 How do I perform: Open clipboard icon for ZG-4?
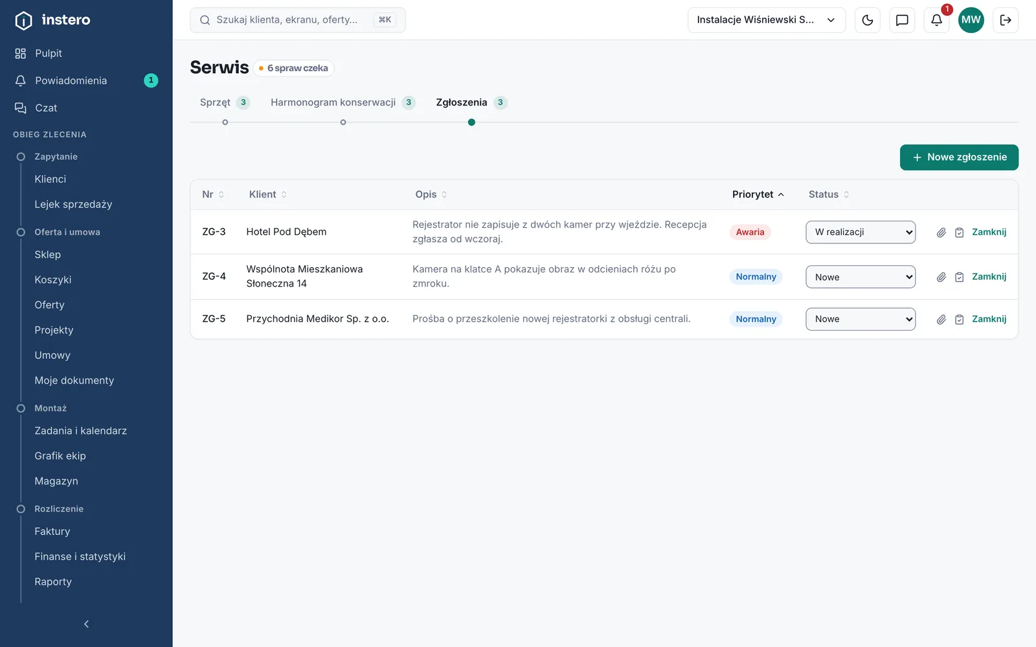(960, 277)
